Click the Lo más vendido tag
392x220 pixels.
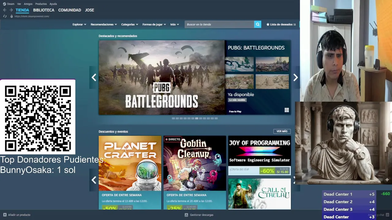(237, 100)
